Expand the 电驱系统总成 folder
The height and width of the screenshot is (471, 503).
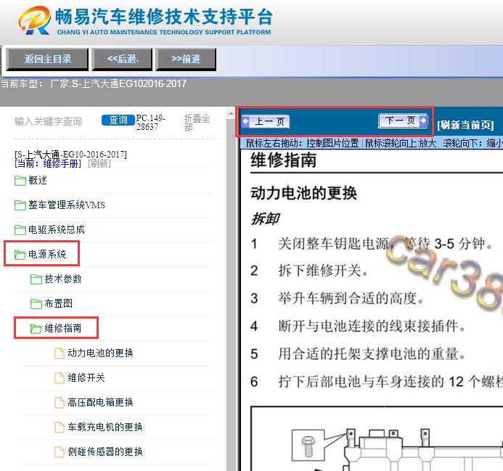click(x=57, y=230)
